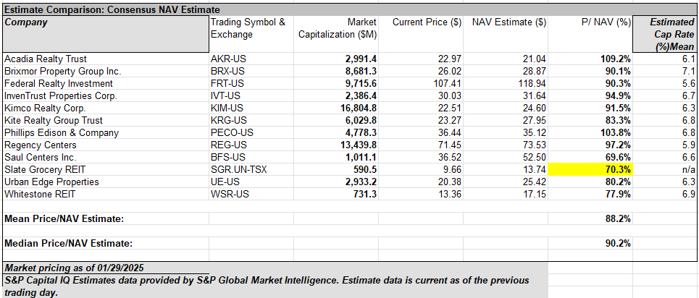This screenshot has height=298, width=699.
Task: Select Kimco Realty market cap 16,804.8
Action: coord(356,108)
